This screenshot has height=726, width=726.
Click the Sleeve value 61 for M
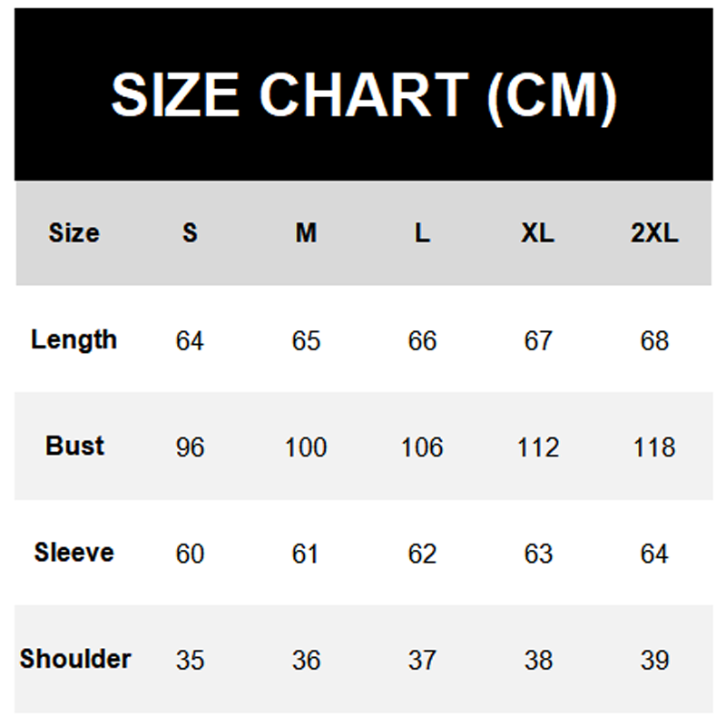click(x=306, y=554)
